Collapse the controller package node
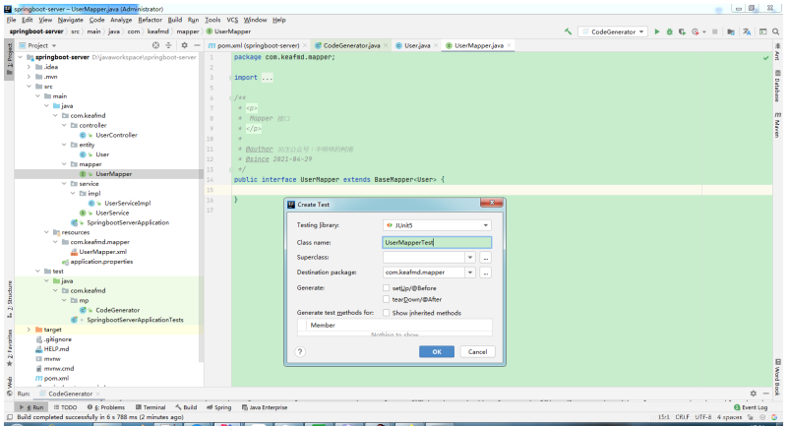 tap(64, 126)
